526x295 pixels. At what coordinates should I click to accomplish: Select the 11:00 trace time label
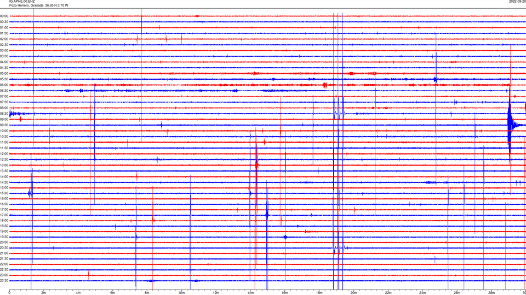coord(4,143)
